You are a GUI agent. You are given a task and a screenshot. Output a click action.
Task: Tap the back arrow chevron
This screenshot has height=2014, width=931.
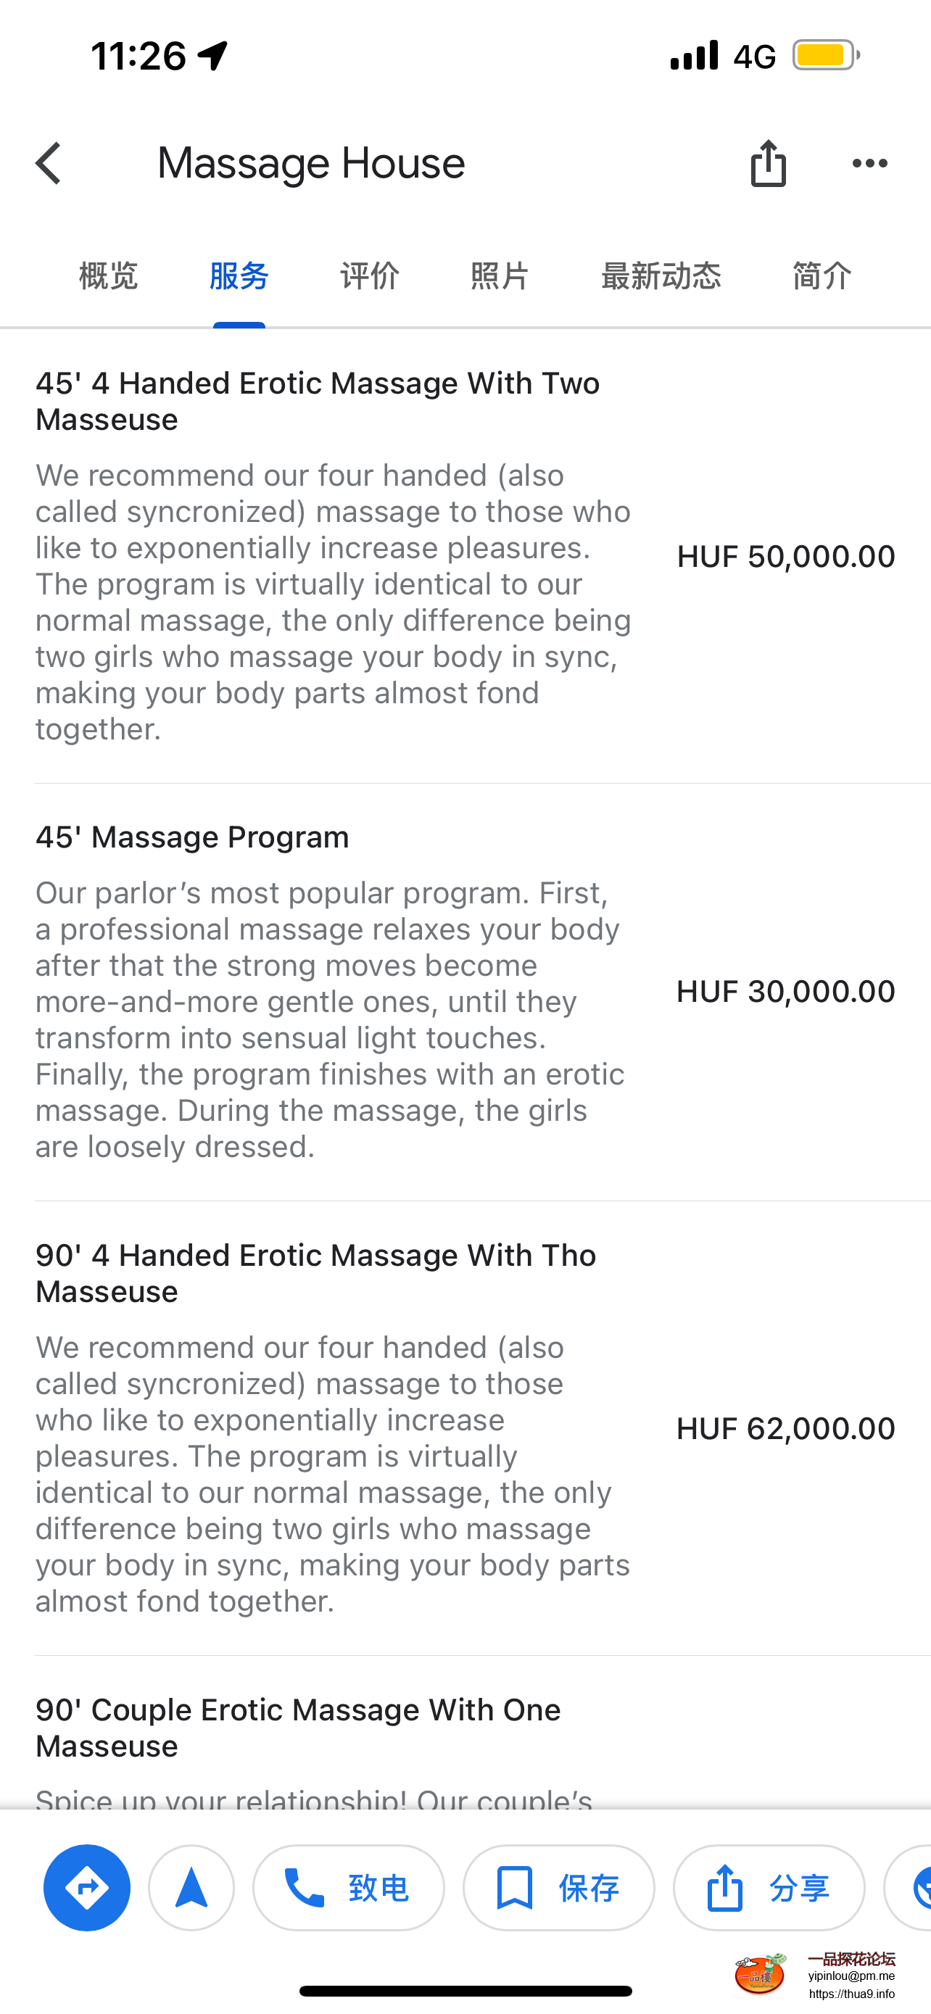point(49,163)
